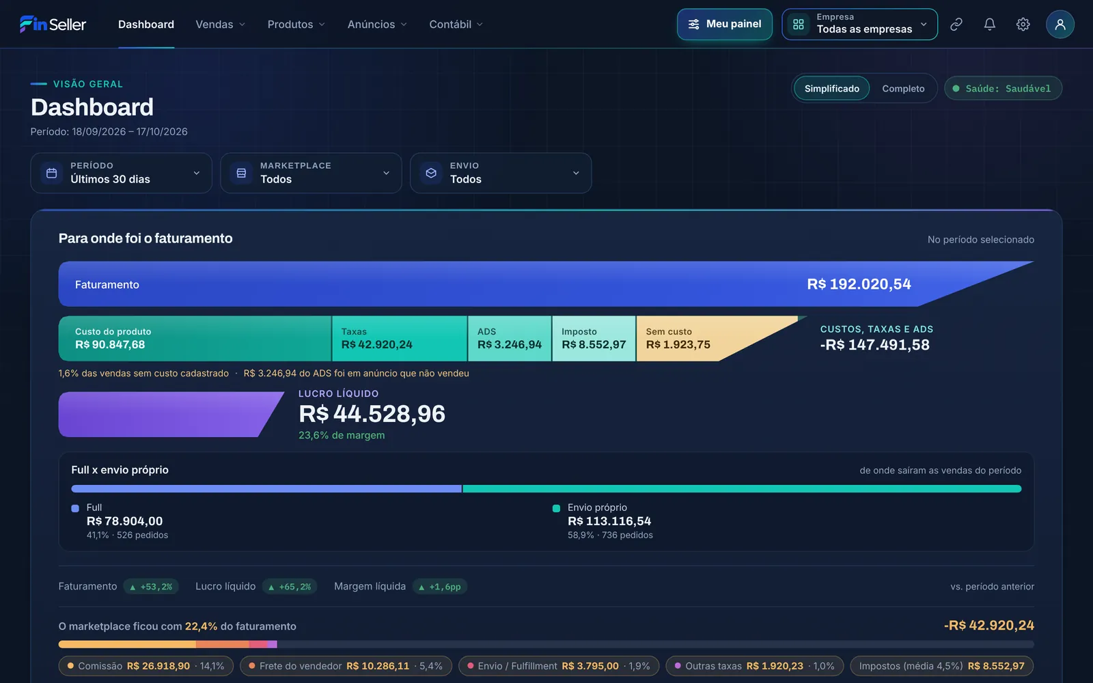Viewport: 1093px width, 683px height.
Task: Click the package icon in Envio filter
Action: pos(431,173)
